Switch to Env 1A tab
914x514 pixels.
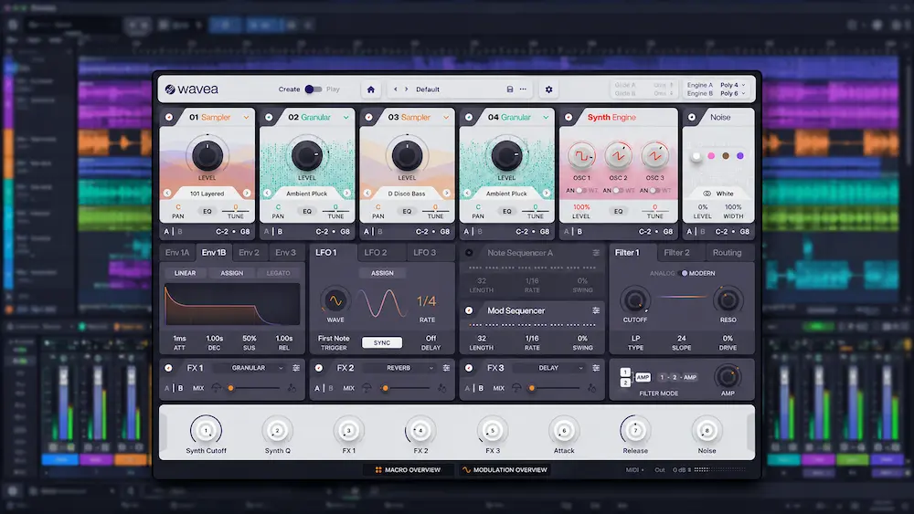pos(177,253)
